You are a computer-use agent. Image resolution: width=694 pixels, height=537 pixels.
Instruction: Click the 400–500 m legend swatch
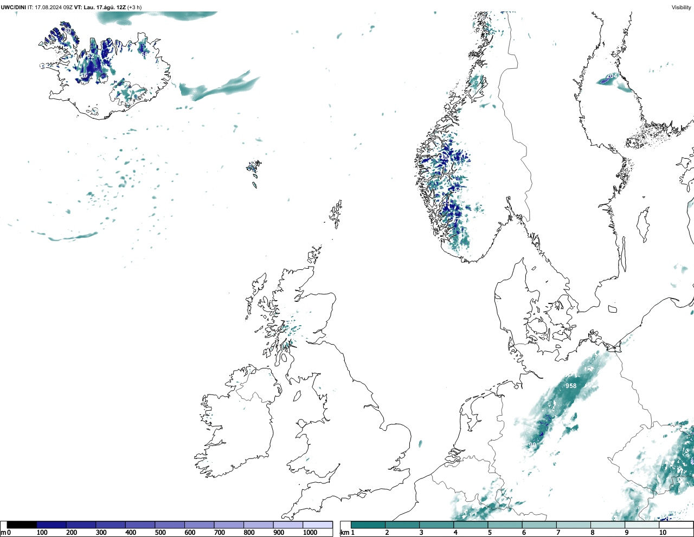pos(140,525)
